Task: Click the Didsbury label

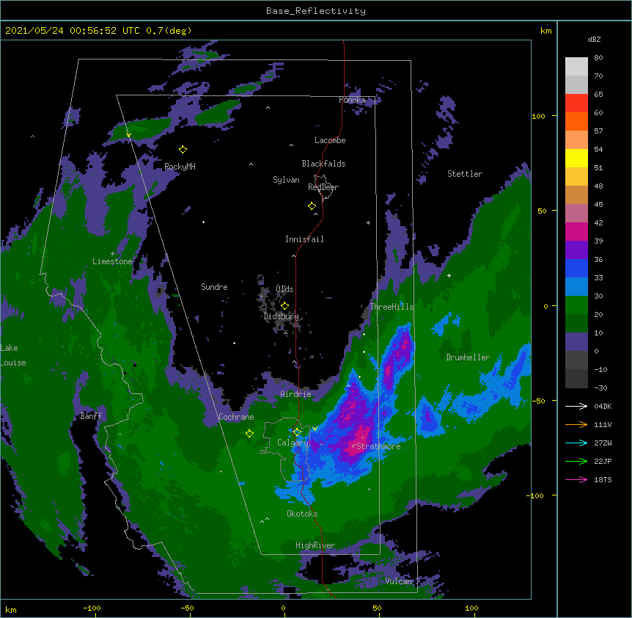Action: 282,316
